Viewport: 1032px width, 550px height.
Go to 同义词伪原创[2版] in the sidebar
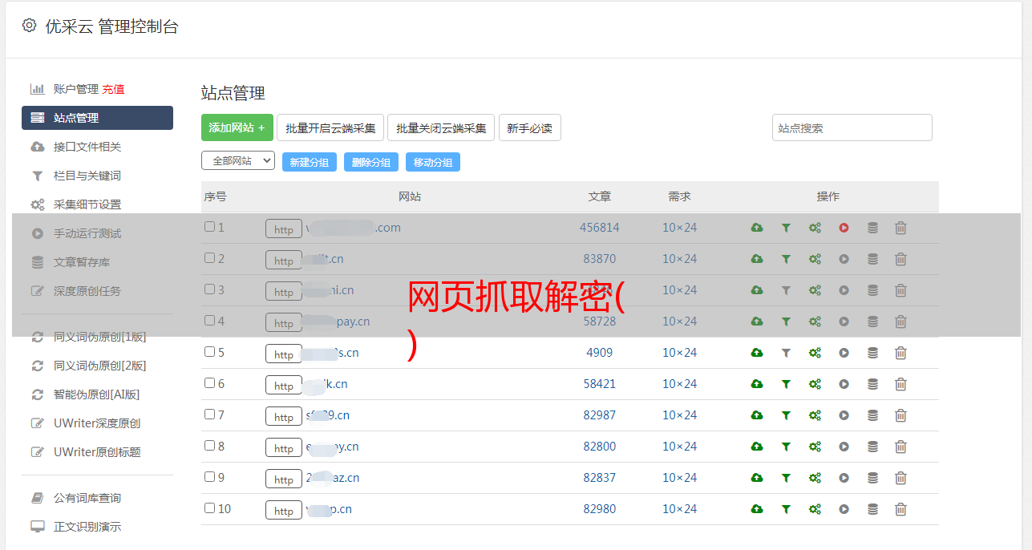tap(100, 366)
